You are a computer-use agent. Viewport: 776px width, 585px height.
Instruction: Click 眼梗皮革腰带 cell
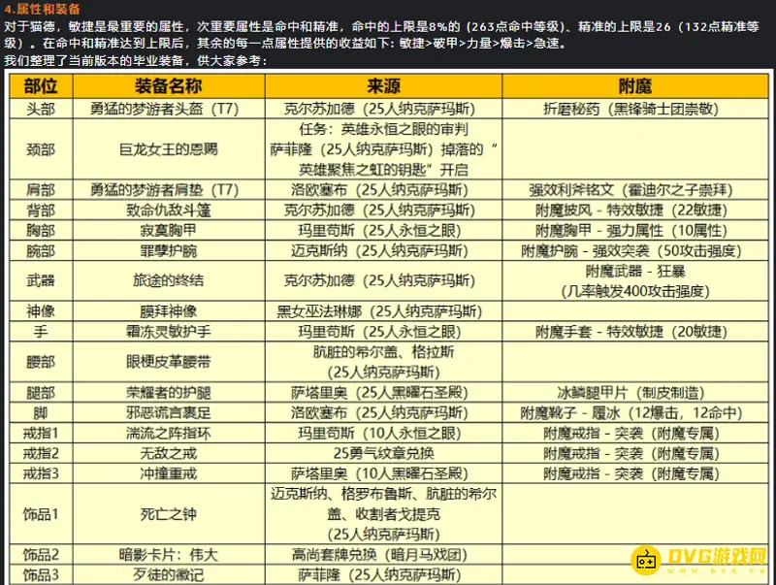click(169, 362)
